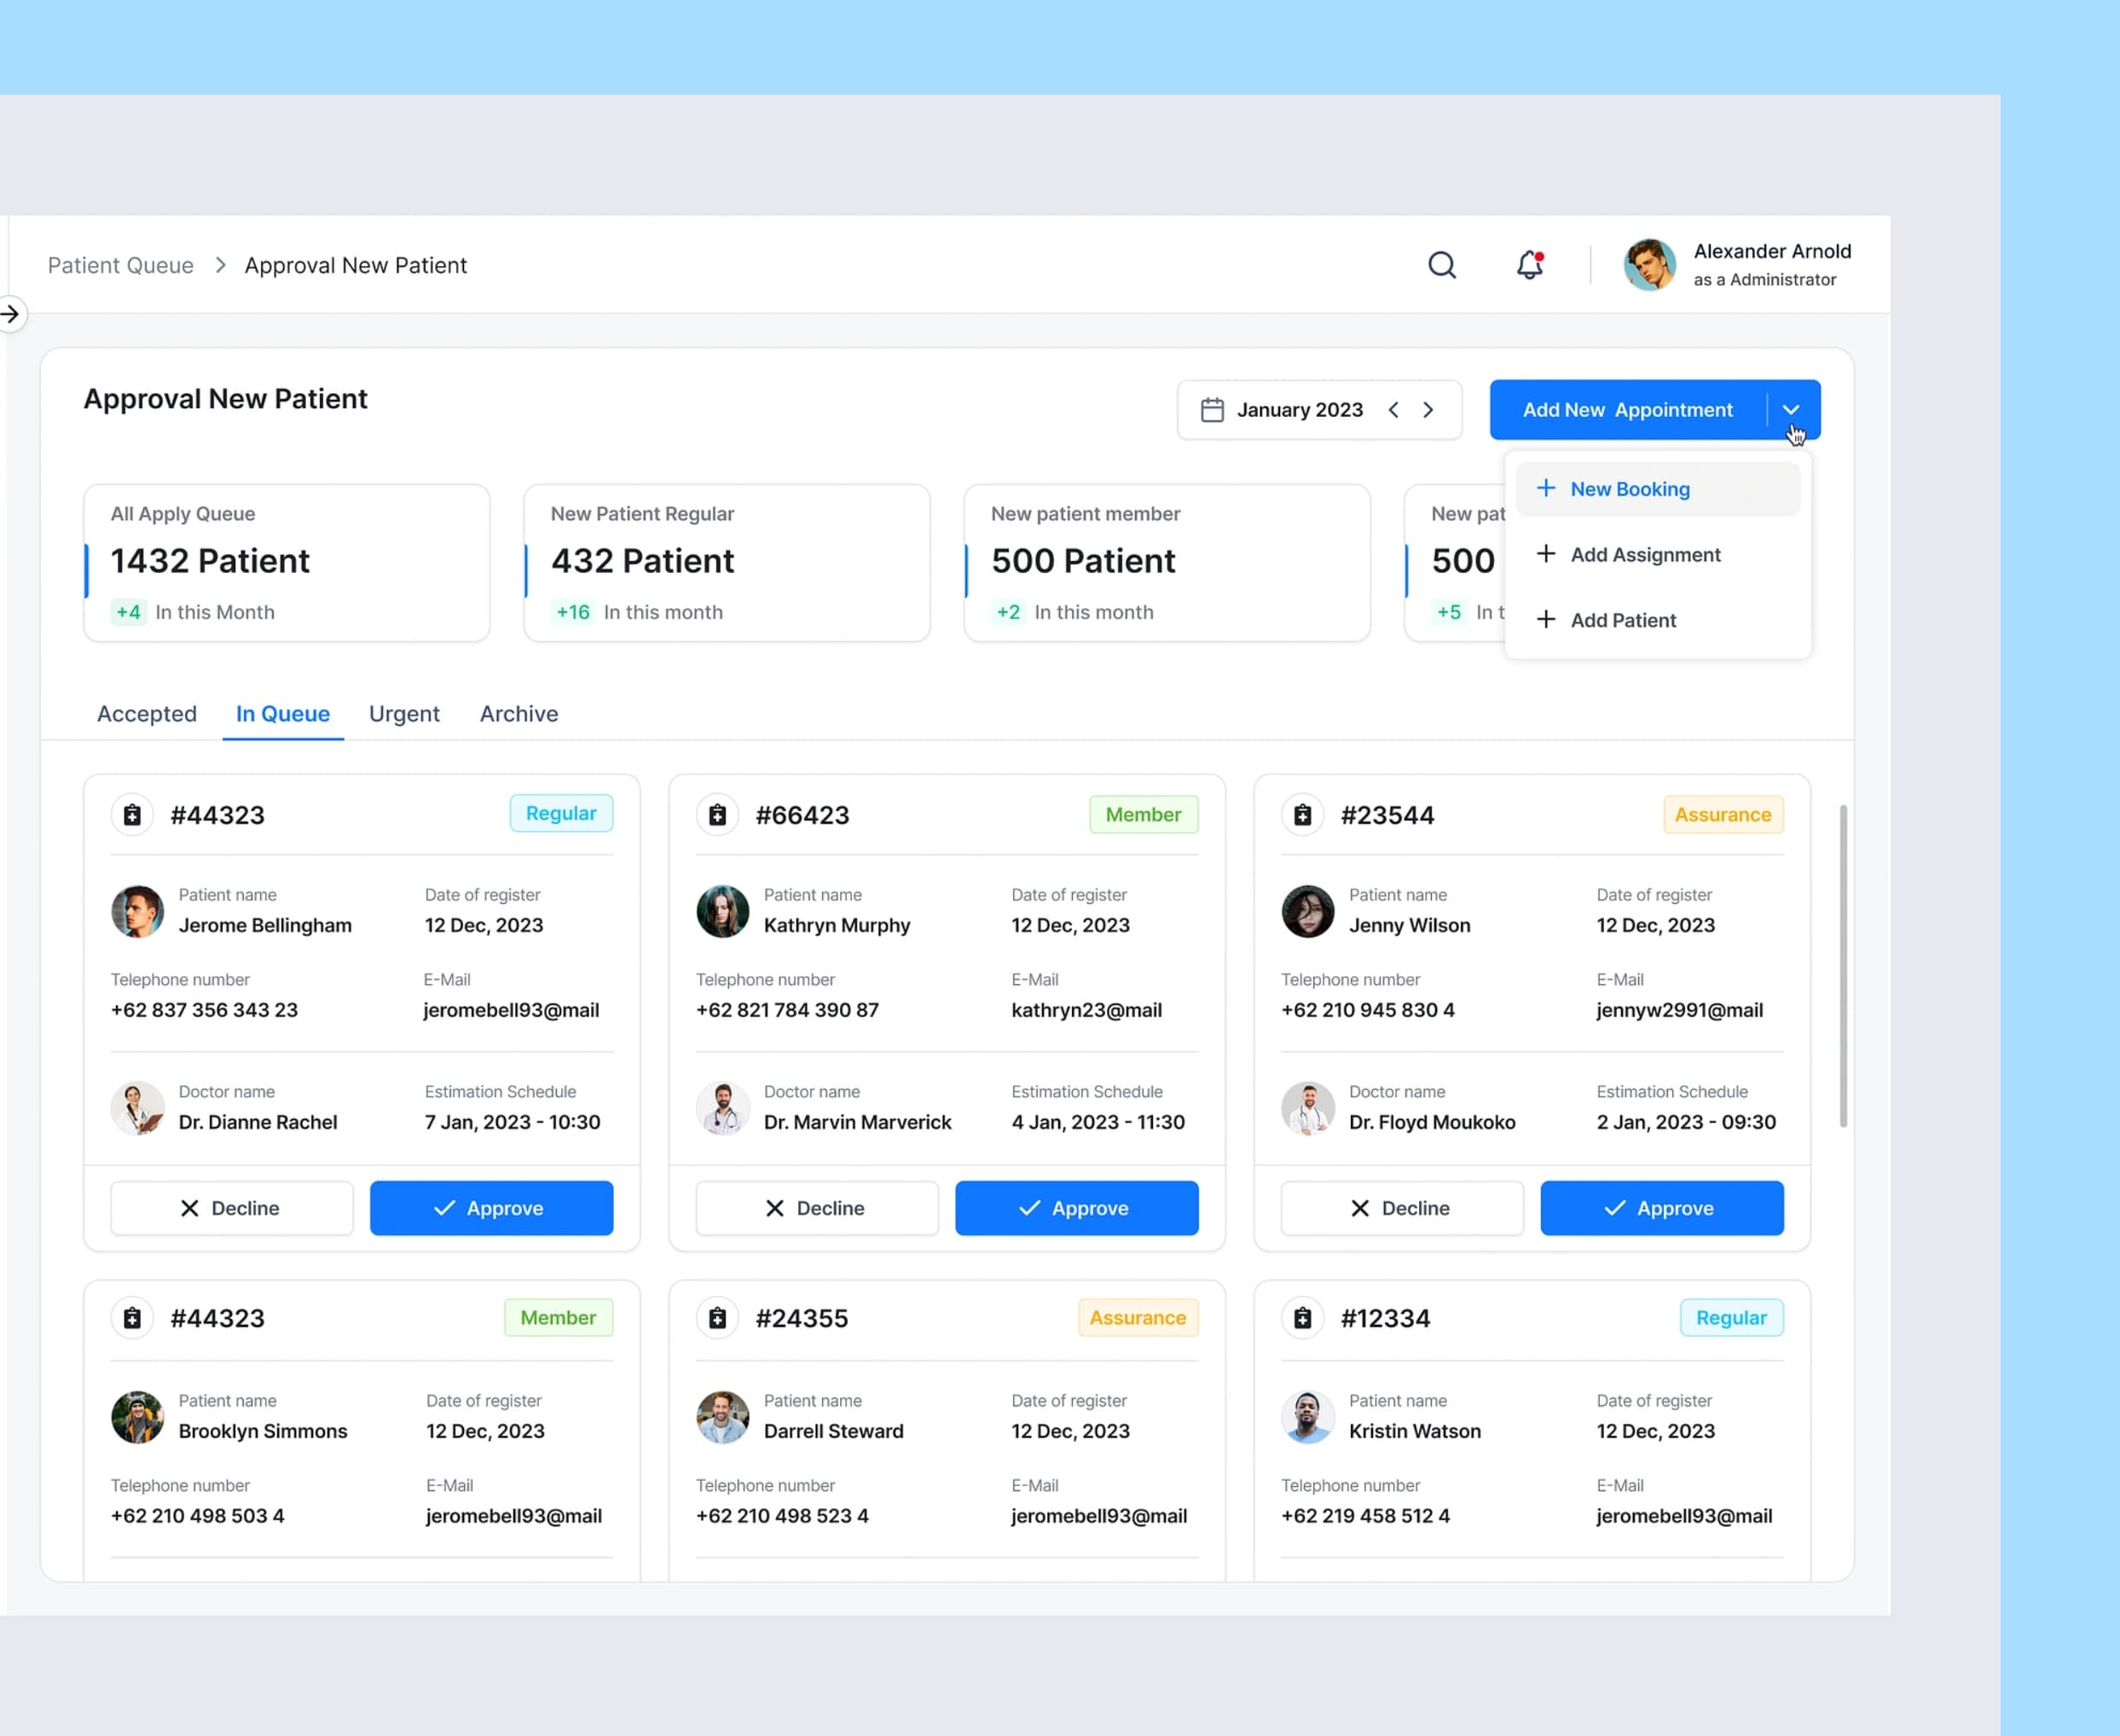This screenshot has width=2120, height=1736.
Task: Open the notifications bell
Action: tap(1529, 265)
